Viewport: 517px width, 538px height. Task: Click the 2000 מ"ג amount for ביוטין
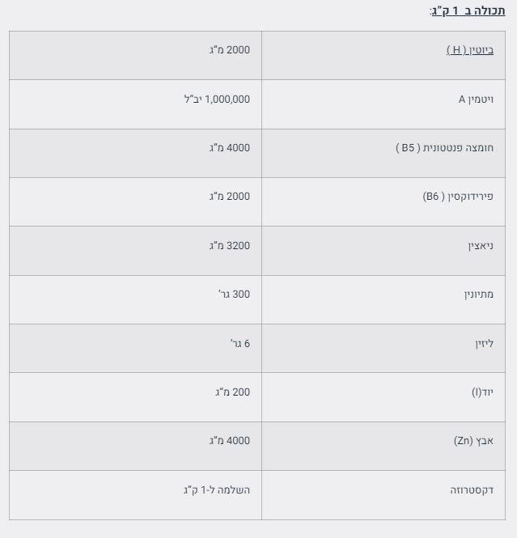pos(229,50)
